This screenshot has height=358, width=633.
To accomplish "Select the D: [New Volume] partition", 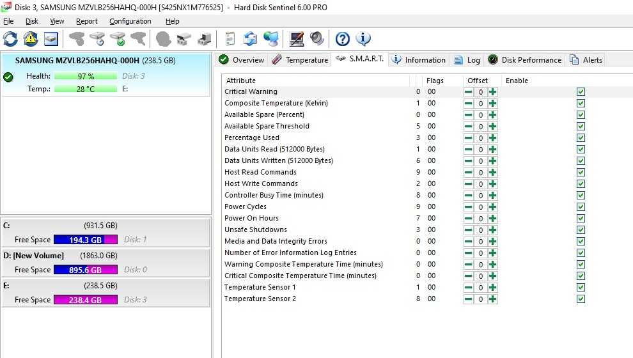I will pos(105,263).
